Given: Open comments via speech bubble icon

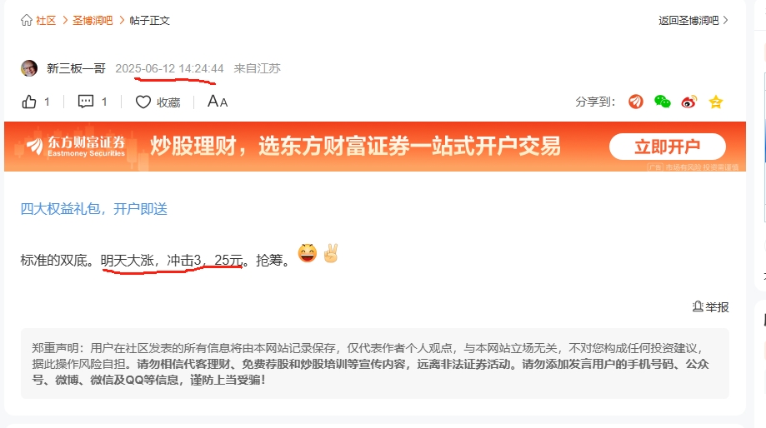Looking at the screenshot, I should pos(86,102).
